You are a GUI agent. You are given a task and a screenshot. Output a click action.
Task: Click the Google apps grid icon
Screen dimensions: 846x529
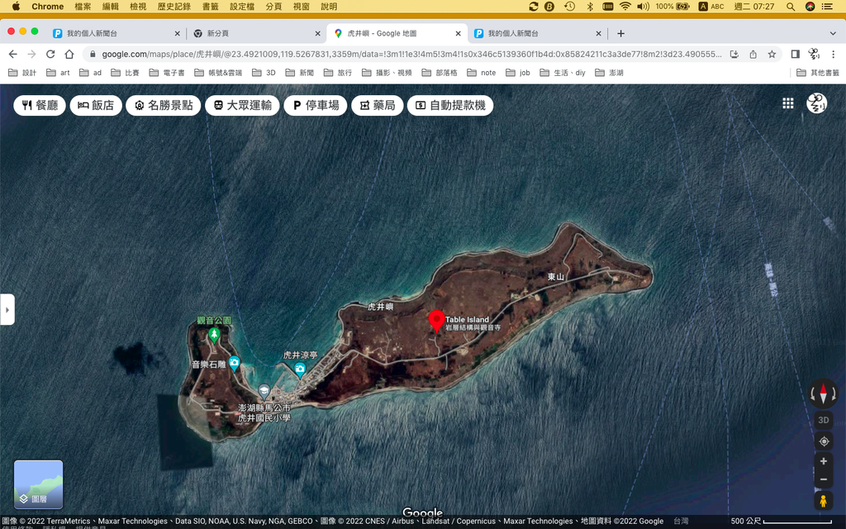pos(788,104)
